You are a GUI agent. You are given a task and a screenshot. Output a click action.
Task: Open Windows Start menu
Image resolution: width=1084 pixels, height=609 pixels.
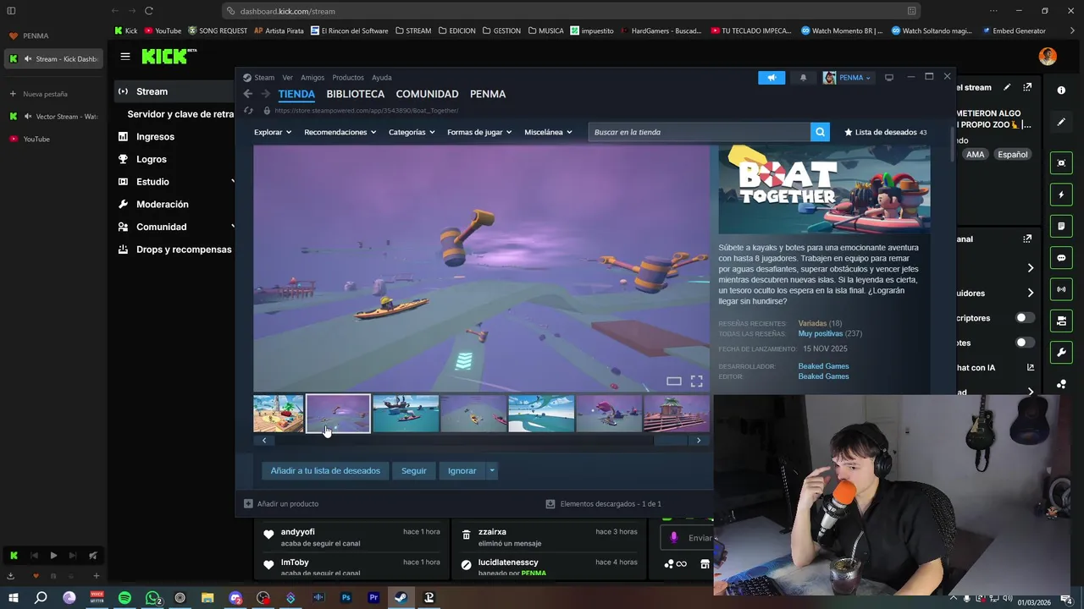pos(14,598)
